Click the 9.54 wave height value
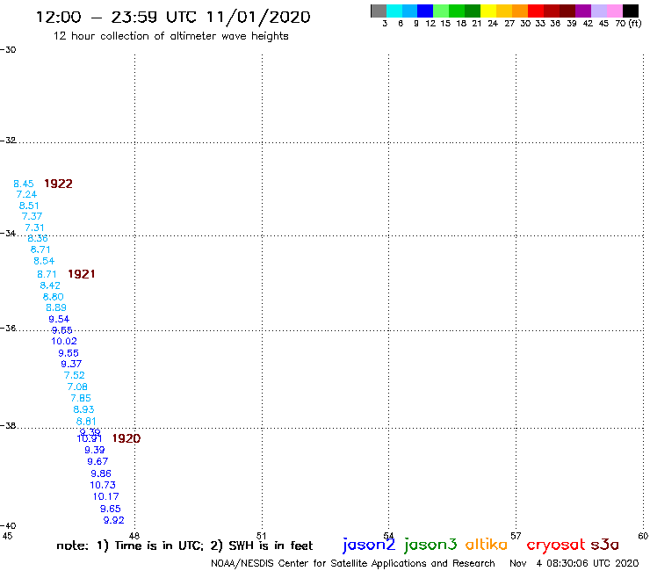This screenshot has width=650, height=571. click(59, 319)
